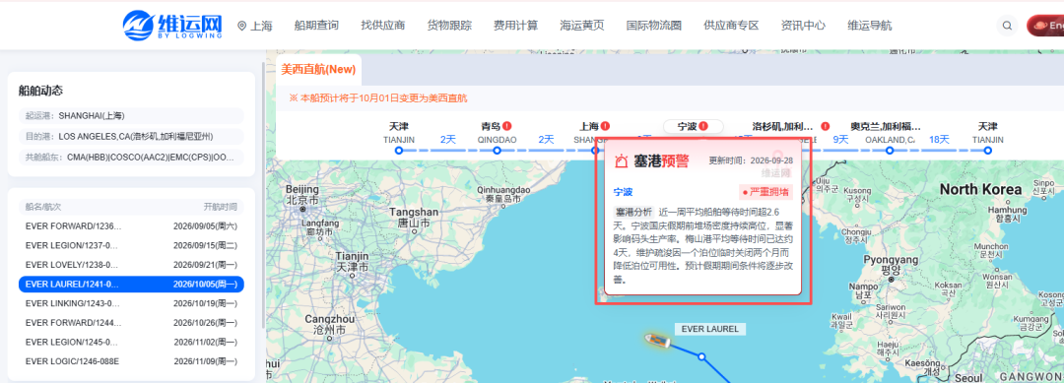
Task: Click the 18天 transit time label
Action: point(939,139)
